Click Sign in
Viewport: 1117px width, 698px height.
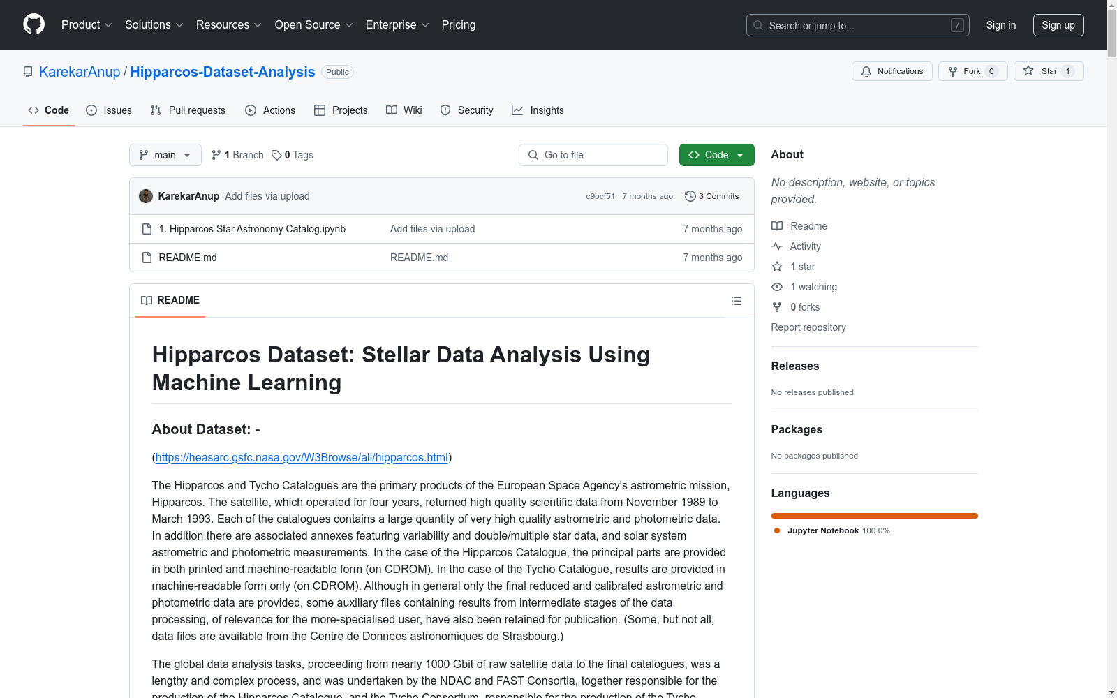[1000, 25]
